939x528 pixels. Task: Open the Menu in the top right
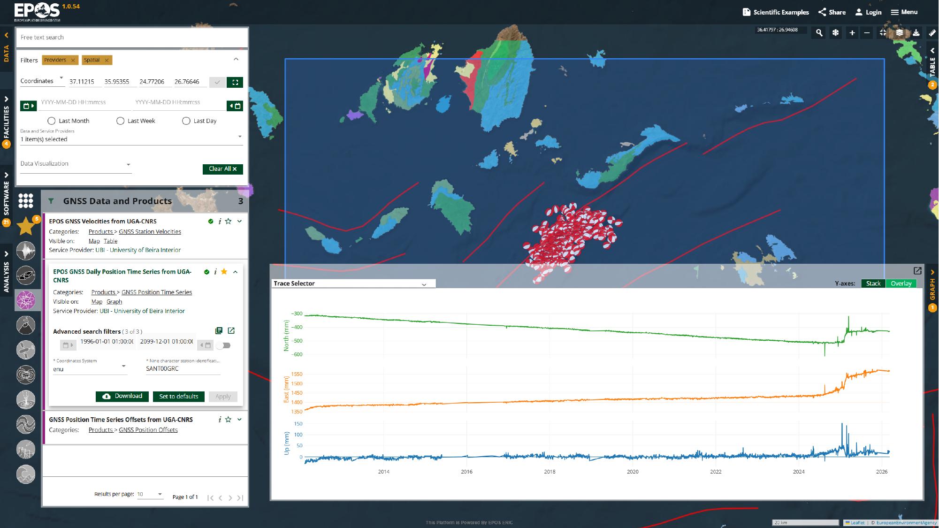903,12
